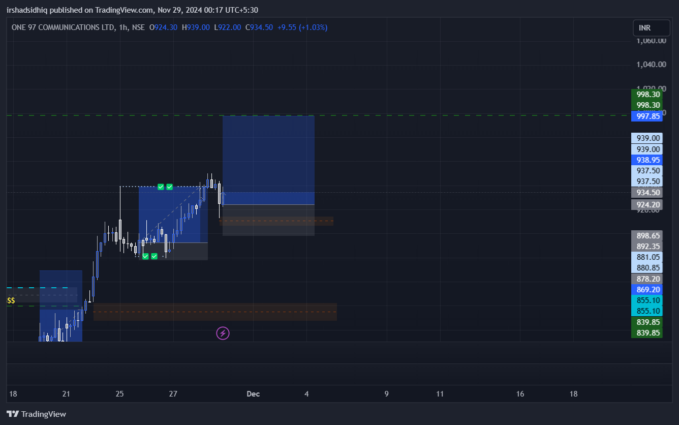Click the 27 date label on time axis
The height and width of the screenshot is (425, 679).
click(173, 394)
